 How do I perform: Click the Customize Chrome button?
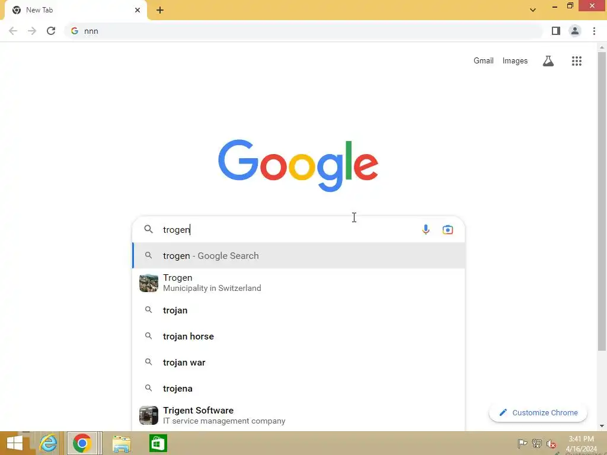538,412
